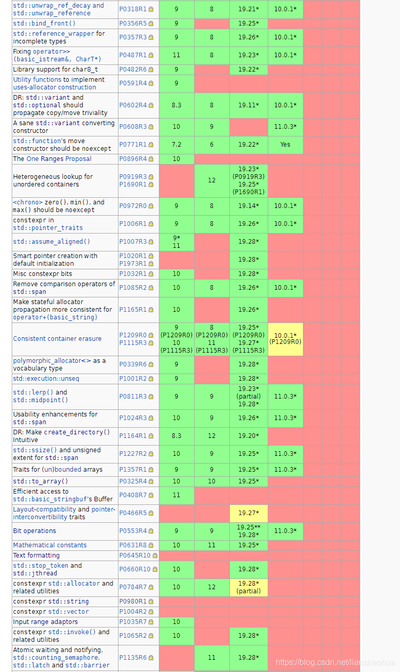Open paper link P0972R0
400x672 pixels.
coord(133,206)
